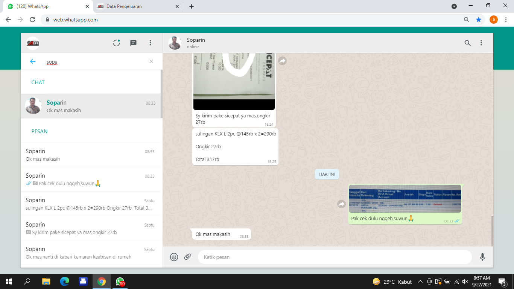Bookmark this page with star icon
This screenshot has width=514, height=289.
pyautogui.click(x=479, y=20)
